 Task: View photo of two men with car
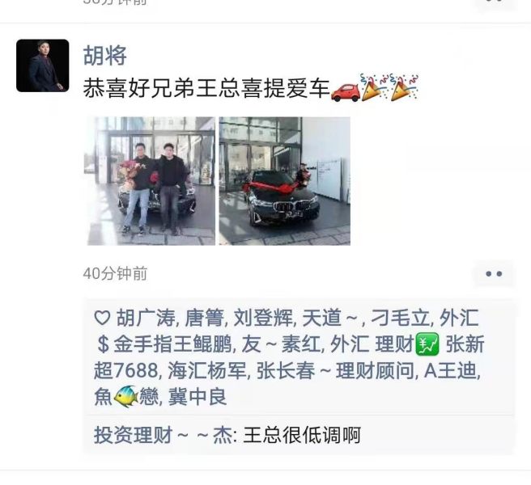[149, 181]
